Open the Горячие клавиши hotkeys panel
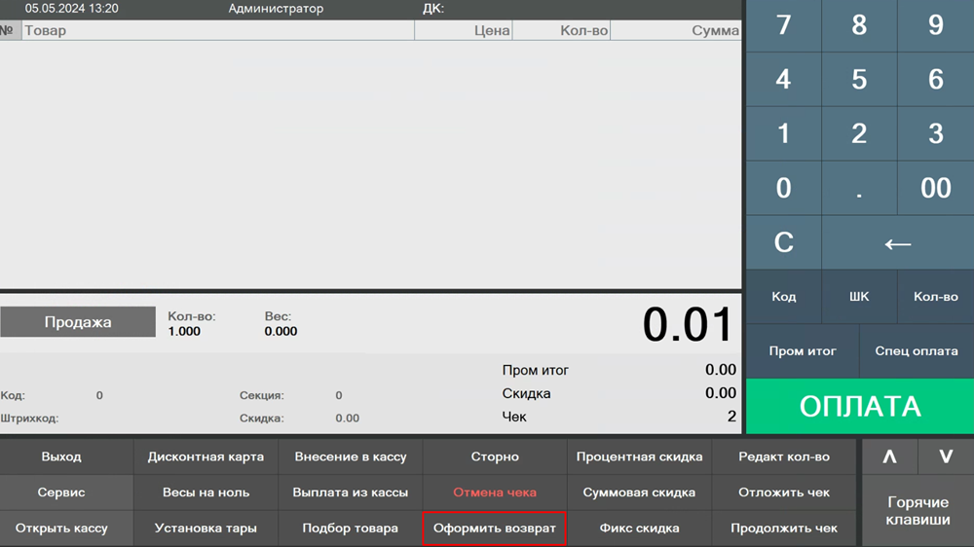 [918, 511]
